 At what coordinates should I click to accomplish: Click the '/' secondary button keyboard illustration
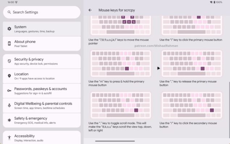click(x=192, y=105)
